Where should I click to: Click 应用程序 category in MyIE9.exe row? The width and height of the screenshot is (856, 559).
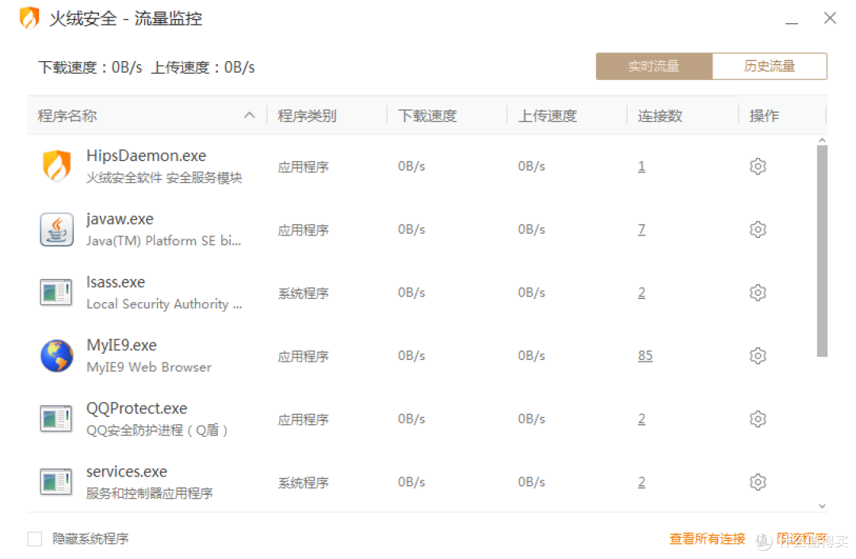click(304, 357)
